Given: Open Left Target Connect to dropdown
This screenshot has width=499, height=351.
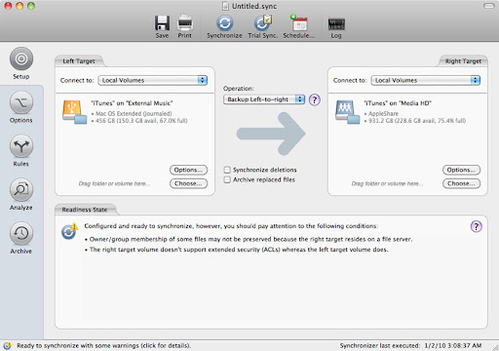Looking at the screenshot, I should (x=153, y=80).
